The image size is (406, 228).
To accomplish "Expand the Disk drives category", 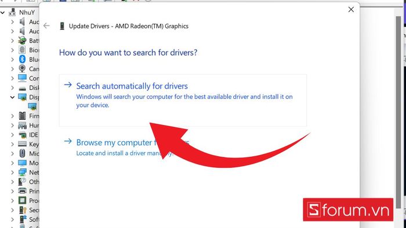I will click(x=12, y=87).
